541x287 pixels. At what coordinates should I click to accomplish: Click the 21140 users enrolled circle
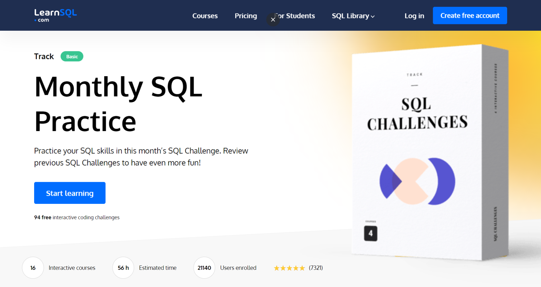[x=204, y=268]
